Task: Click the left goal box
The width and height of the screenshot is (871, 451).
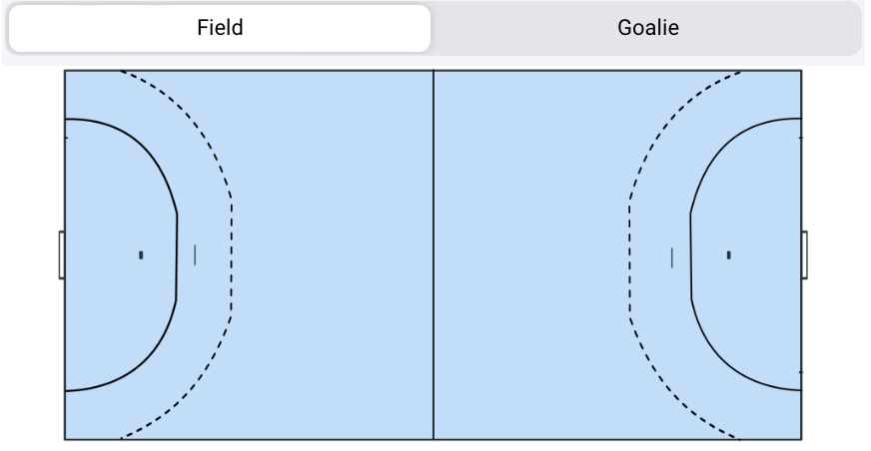Action: (62, 255)
